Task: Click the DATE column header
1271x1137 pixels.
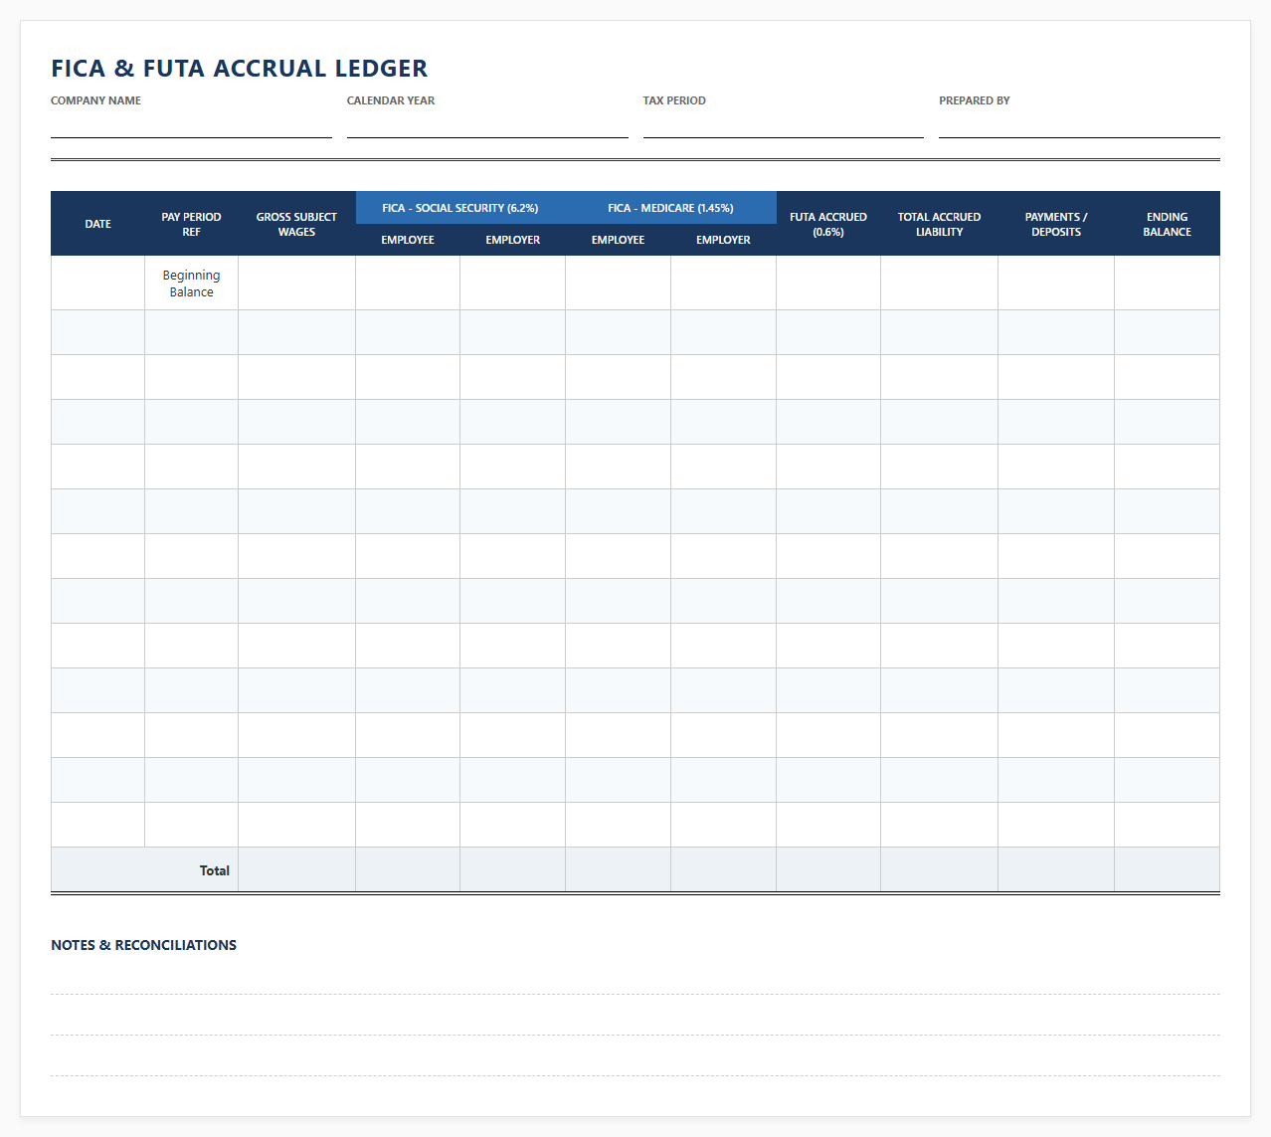Action: [97, 224]
